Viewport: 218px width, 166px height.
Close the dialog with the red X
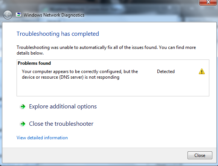[208, 2]
